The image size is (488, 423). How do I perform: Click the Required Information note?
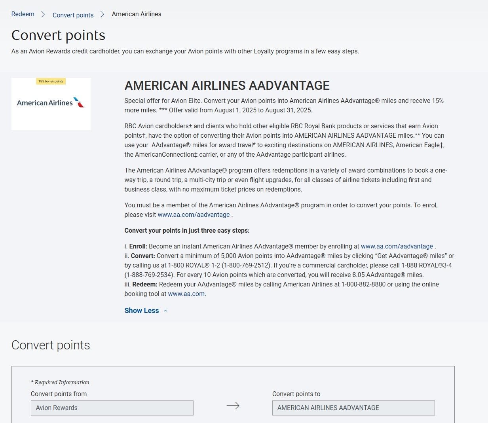pos(60,382)
